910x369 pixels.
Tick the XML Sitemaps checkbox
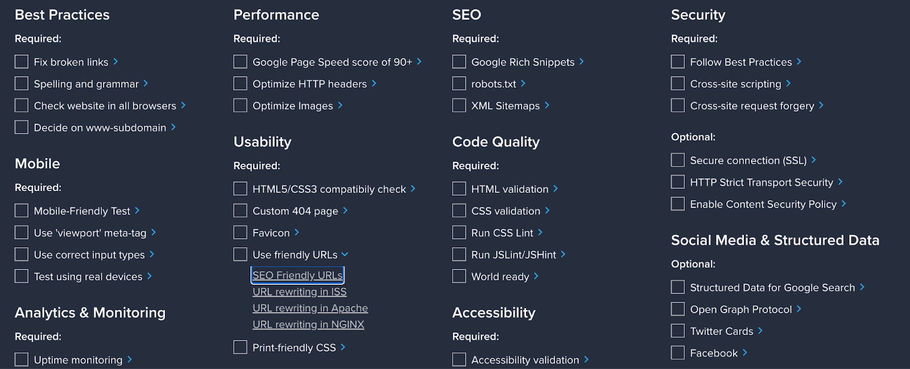pyautogui.click(x=459, y=105)
